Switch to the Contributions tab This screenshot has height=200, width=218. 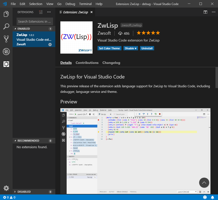tap(87, 63)
